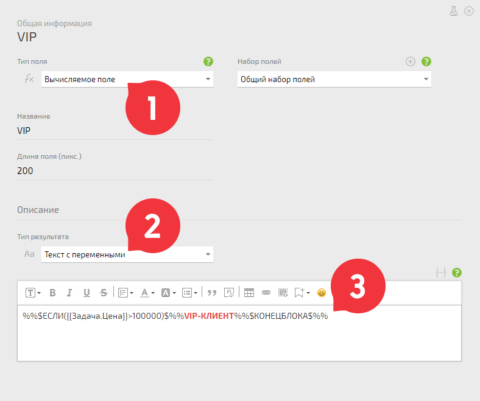This screenshot has width=480, height=401.
Task: Open the font color picker
Action: click(147, 293)
